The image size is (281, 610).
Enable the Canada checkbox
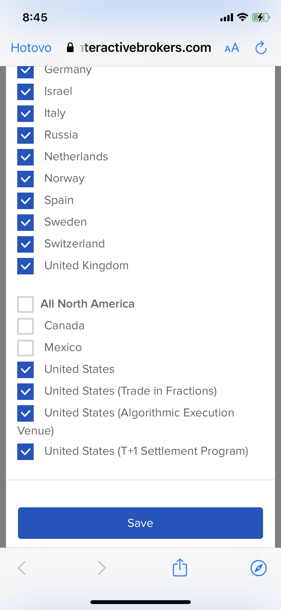coord(25,326)
